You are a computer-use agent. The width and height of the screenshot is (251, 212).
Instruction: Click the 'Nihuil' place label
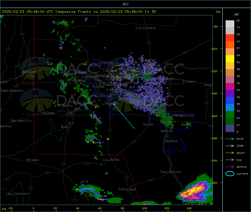tap(66, 127)
